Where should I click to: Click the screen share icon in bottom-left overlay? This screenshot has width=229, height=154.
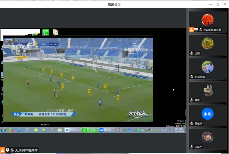[x=7, y=150]
